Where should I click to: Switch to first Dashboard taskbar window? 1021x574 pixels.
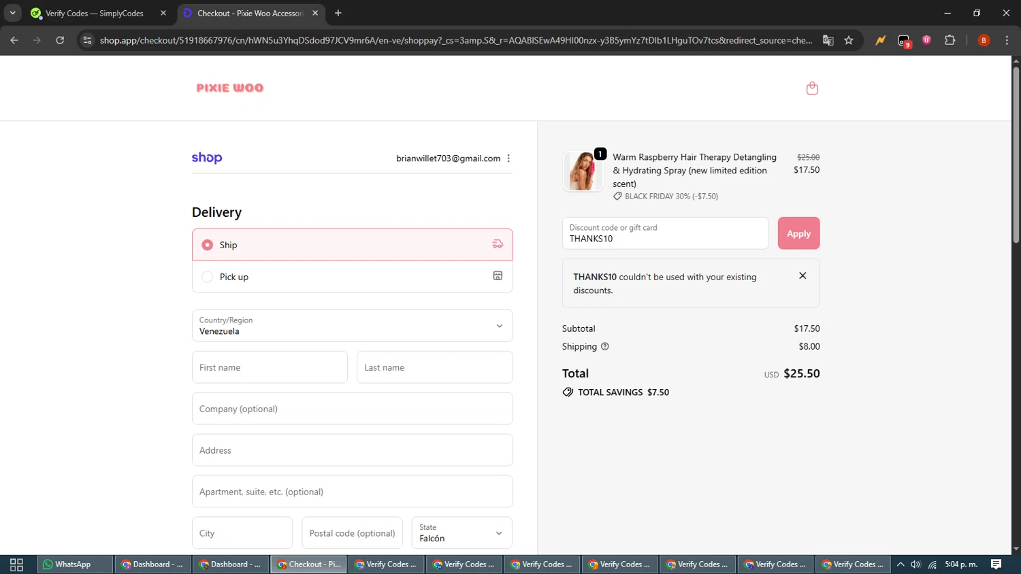click(x=152, y=564)
